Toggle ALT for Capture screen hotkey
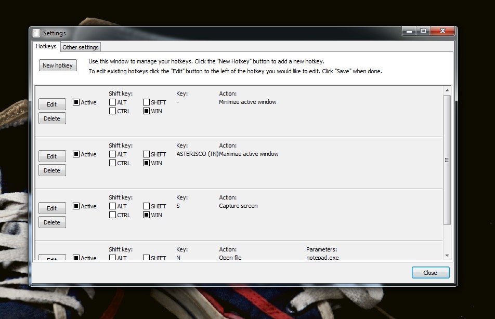Image resolution: width=495 pixels, height=319 pixels. point(112,206)
